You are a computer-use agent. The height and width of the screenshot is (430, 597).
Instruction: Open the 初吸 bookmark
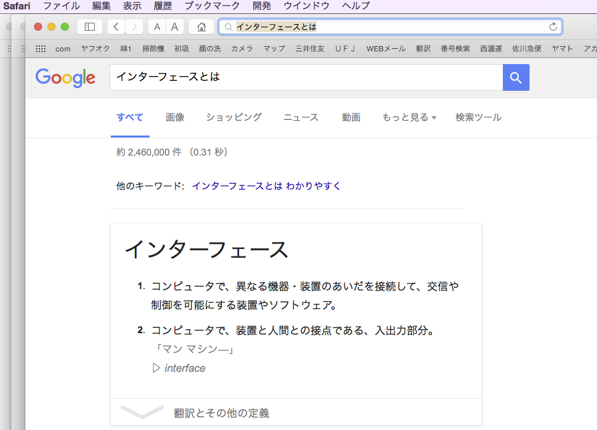(x=182, y=49)
